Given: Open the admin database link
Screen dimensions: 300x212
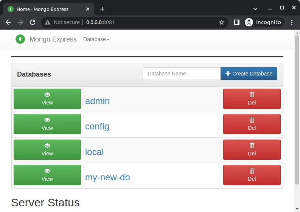Looking at the screenshot, I should pyautogui.click(x=97, y=101).
